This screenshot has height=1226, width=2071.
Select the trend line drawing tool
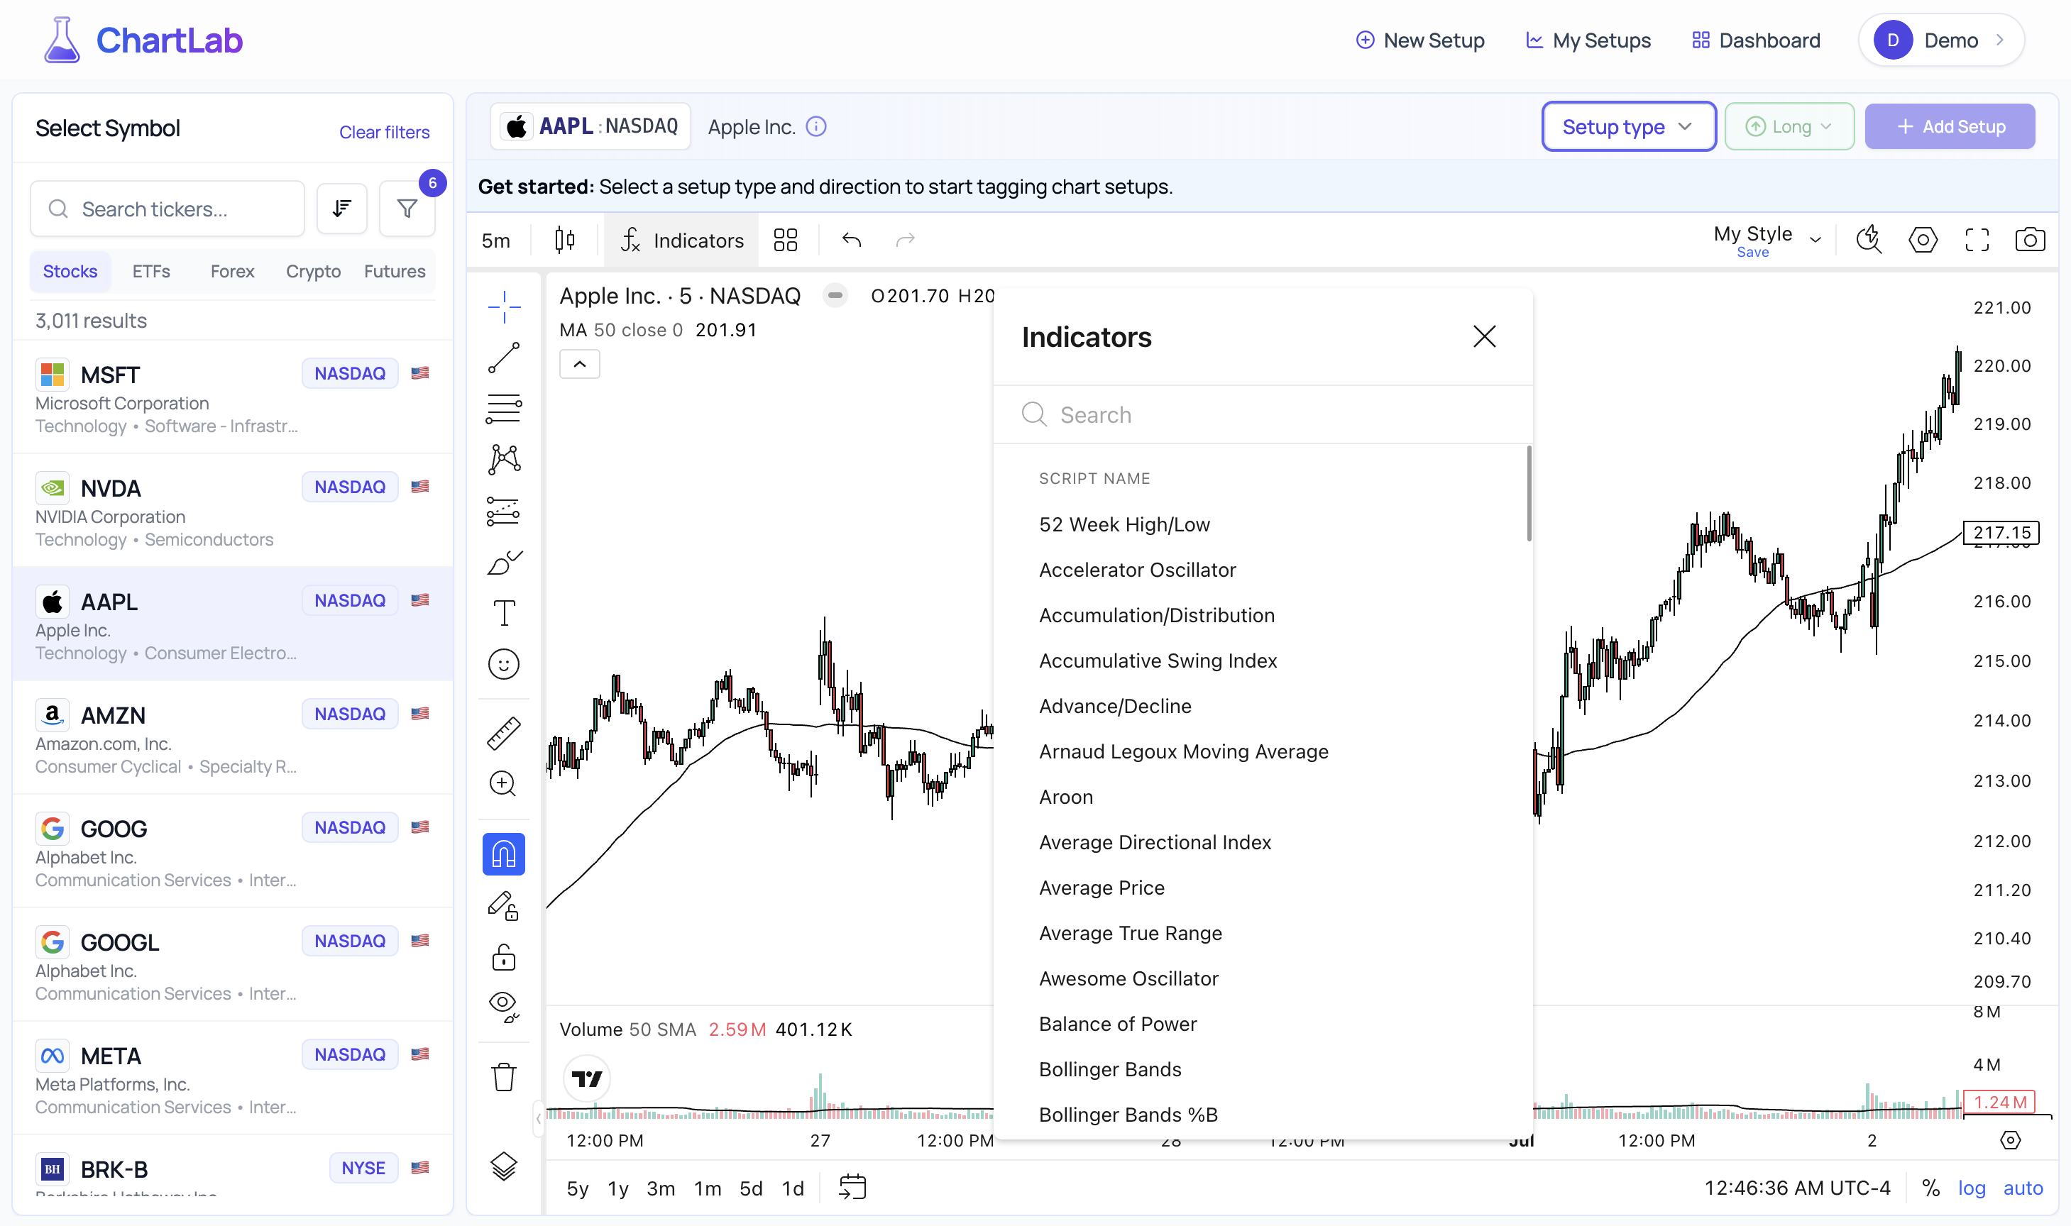pyautogui.click(x=503, y=358)
